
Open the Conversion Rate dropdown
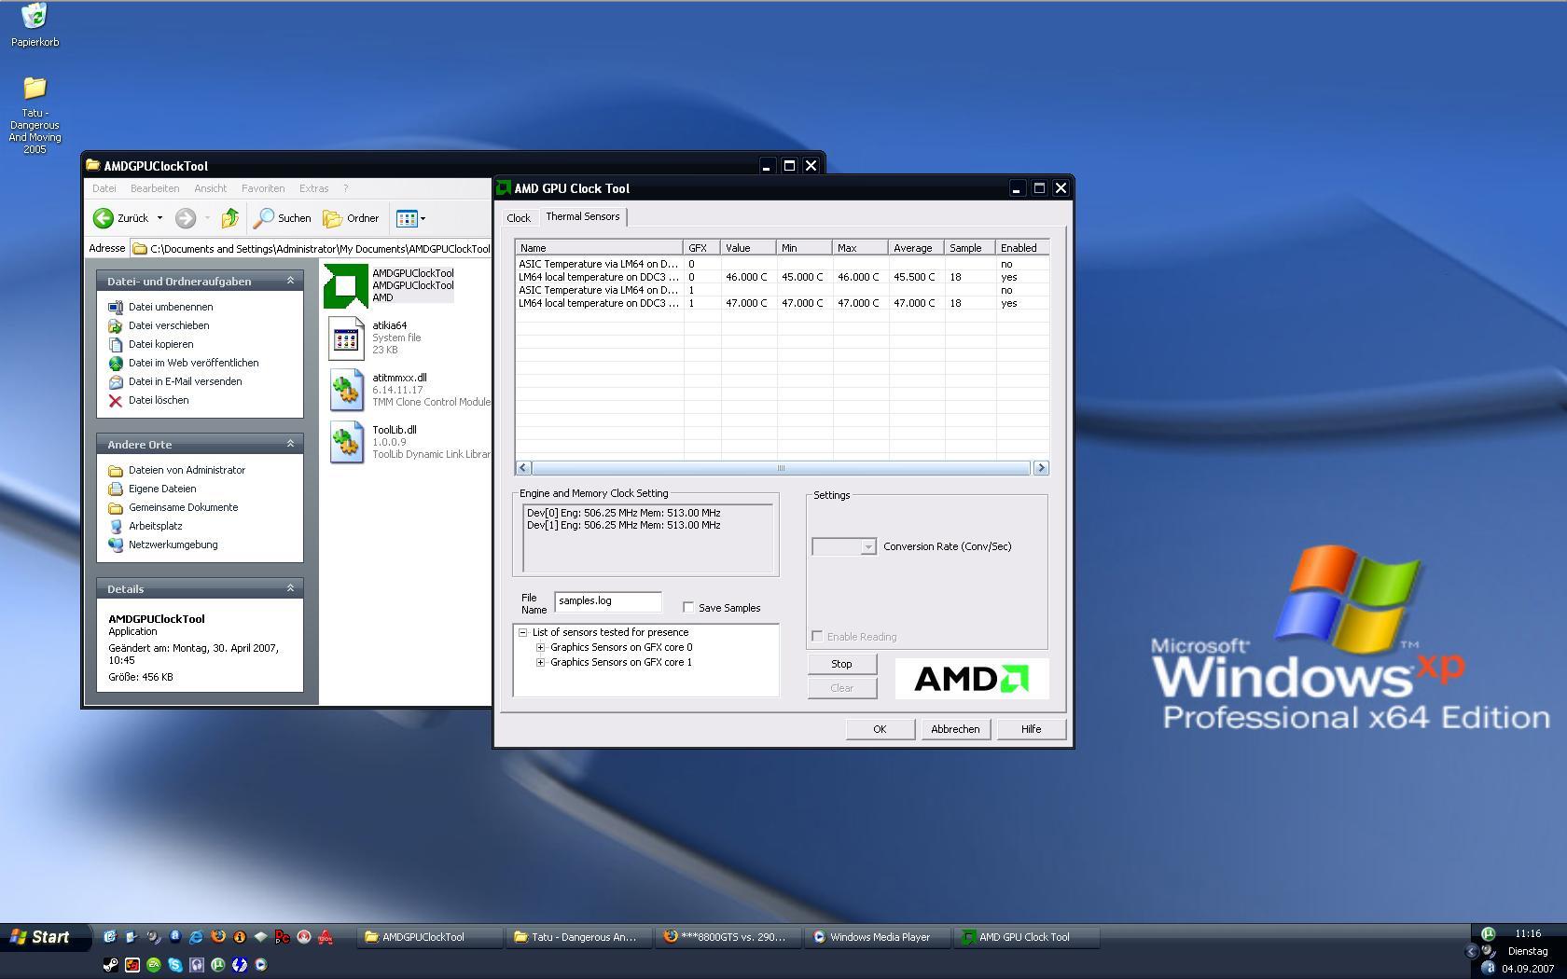(868, 546)
